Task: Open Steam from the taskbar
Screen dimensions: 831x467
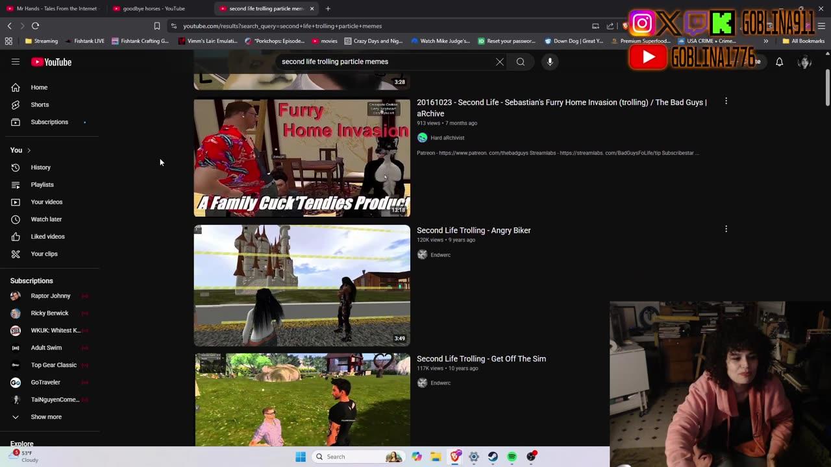Action: 493,457
